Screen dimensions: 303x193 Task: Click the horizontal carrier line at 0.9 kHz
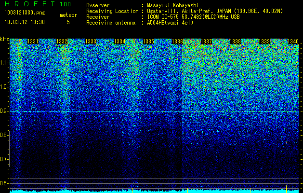click(154, 111)
